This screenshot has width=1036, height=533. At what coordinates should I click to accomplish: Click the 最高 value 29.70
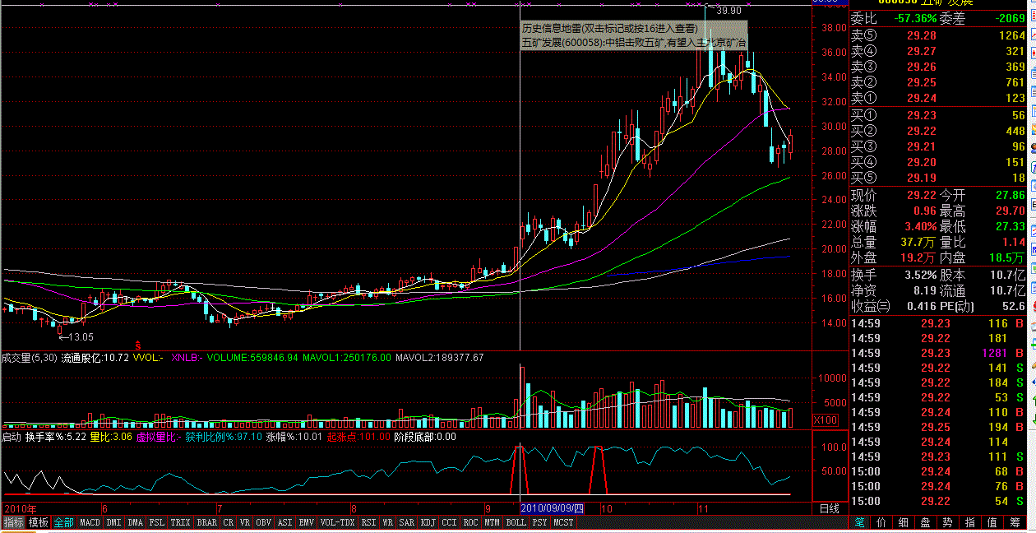1009,211
